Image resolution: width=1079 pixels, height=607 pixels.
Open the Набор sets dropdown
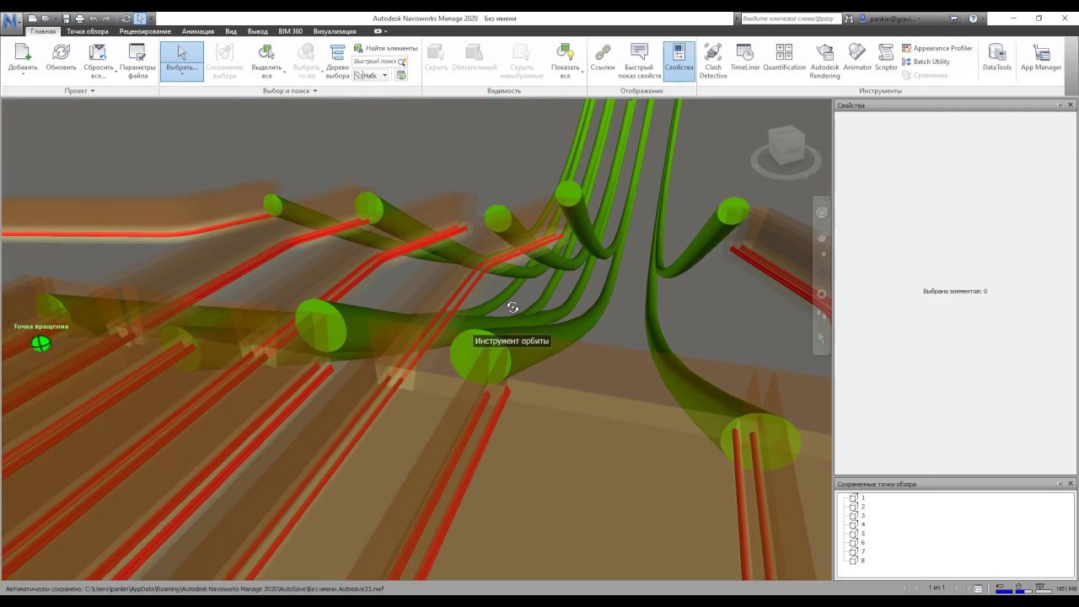[372, 75]
